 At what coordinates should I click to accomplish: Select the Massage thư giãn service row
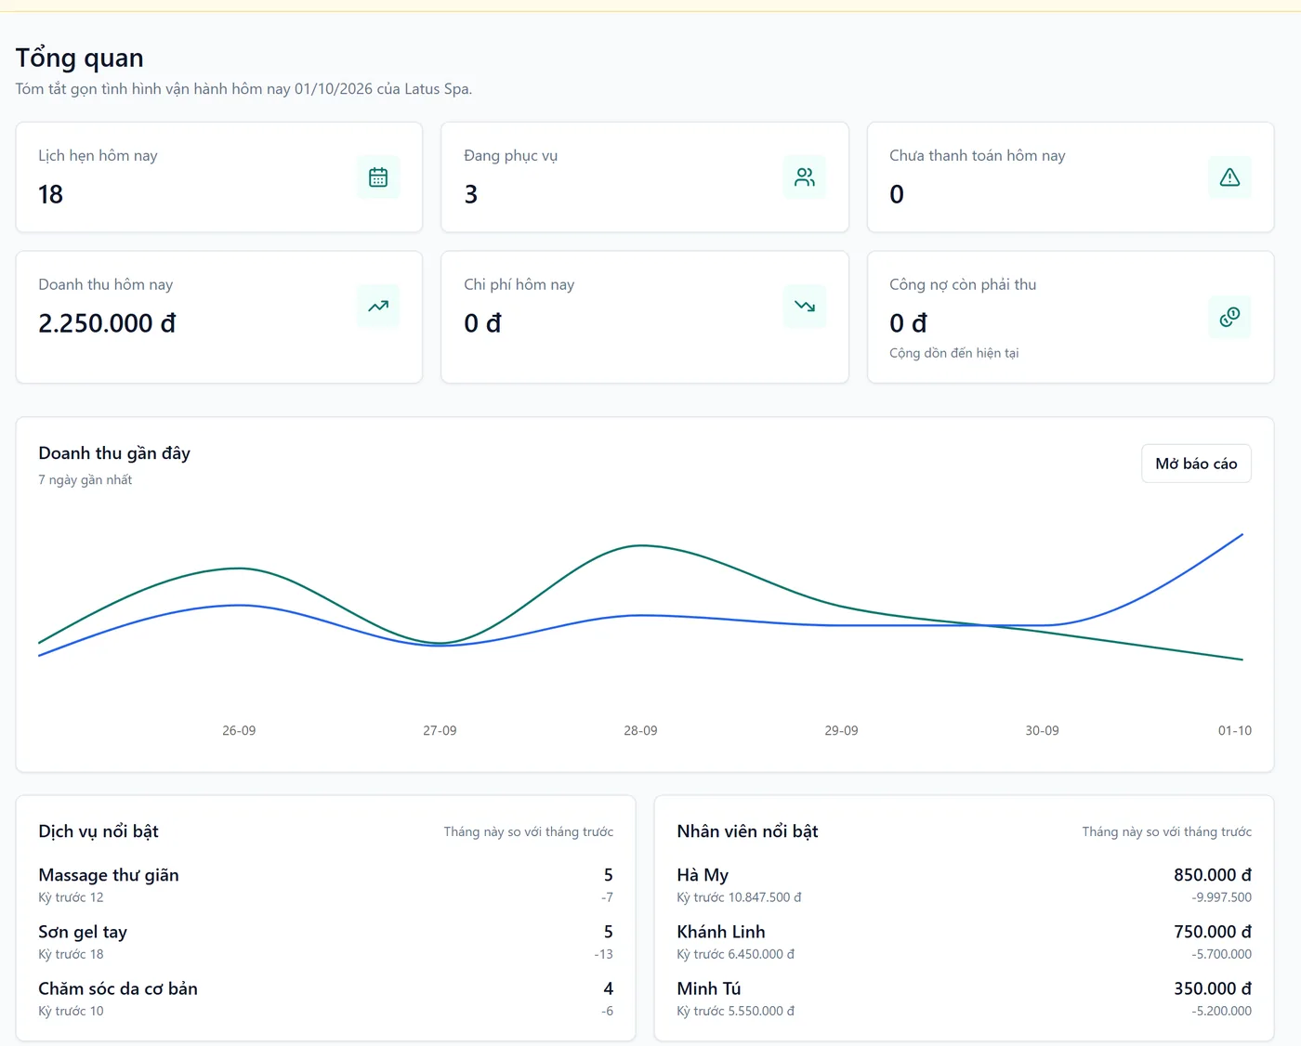(325, 885)
